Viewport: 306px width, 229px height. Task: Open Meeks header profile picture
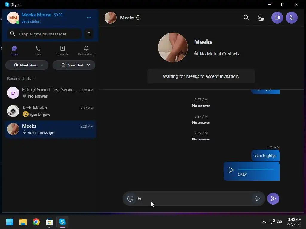click(111, 18)
